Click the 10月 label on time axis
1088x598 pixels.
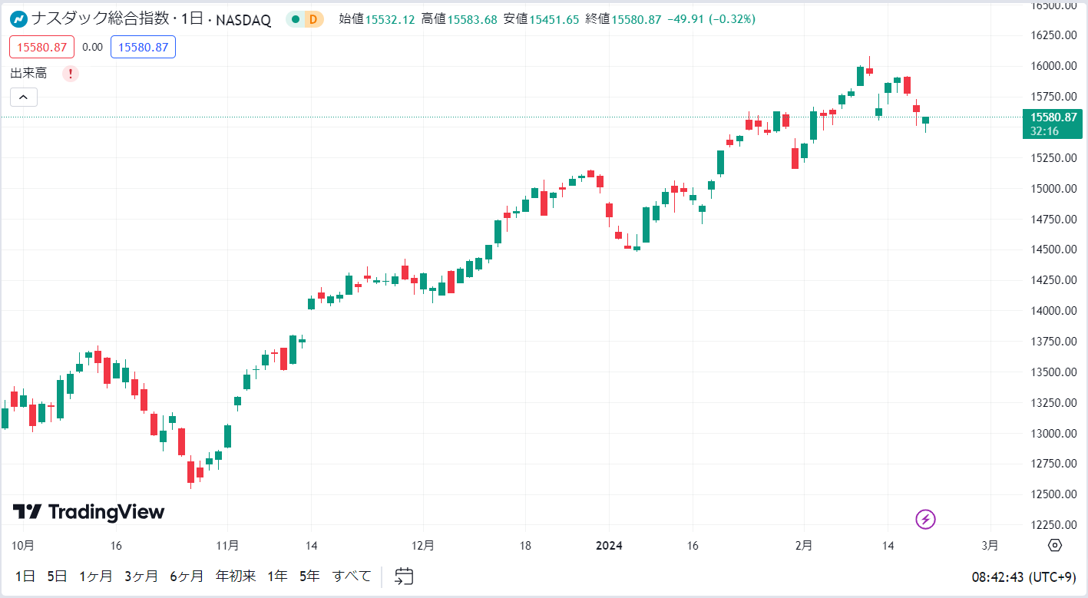pyautogui.click(x=24, y=546)
